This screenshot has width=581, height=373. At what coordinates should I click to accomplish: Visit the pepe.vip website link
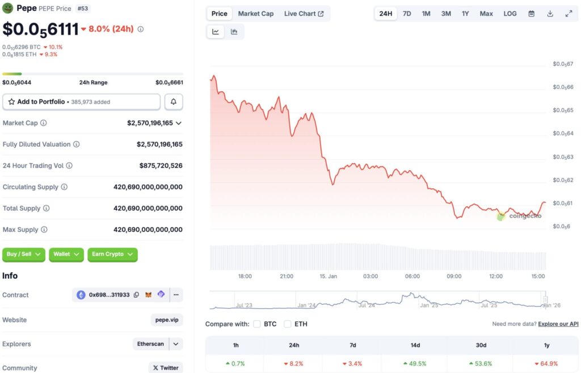[167, 320]
